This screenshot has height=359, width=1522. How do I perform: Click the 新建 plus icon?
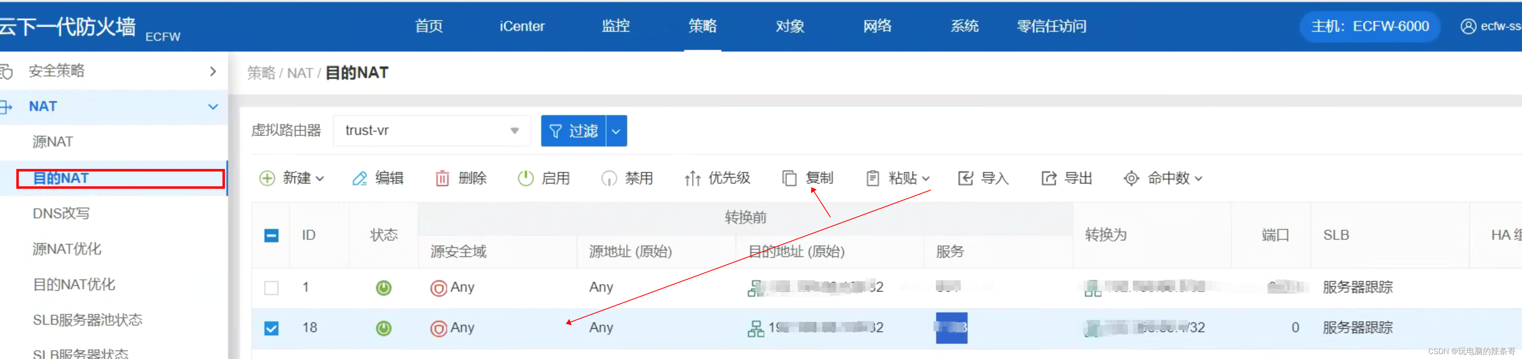tap(267, 178)
